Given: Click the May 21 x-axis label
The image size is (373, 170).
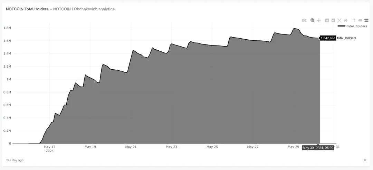Looking at the screenshot, I should point(131,147).
